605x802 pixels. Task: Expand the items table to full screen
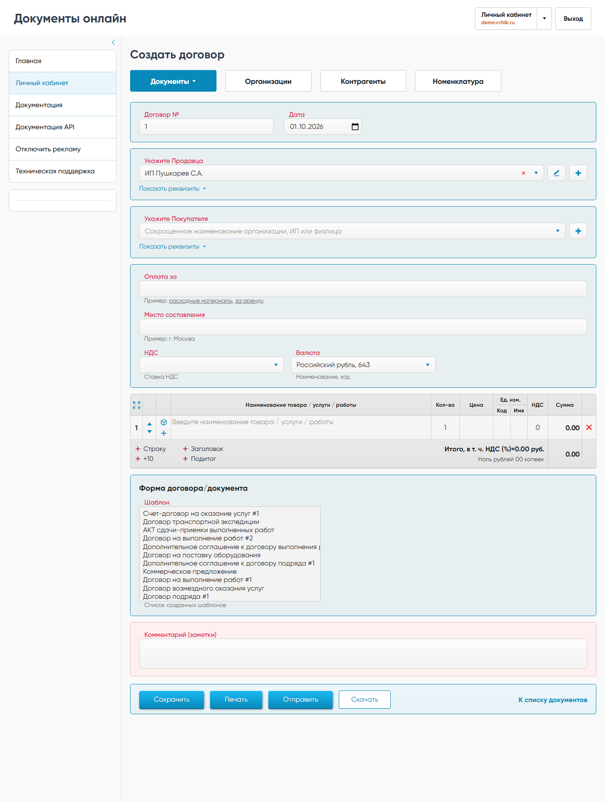[137, 405]
